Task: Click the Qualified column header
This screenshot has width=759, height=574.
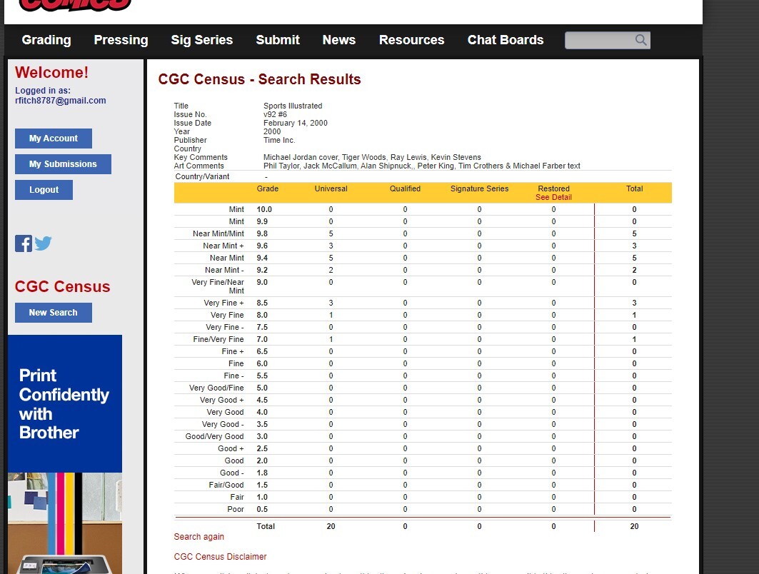Action: pyautogui.click(x=405, y=188)
